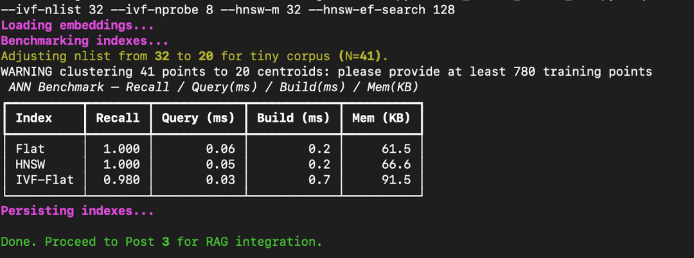The width and height of the screenshot is (694, 258).
Task: Click the Build (ms) column header
Action: [293, 118]
